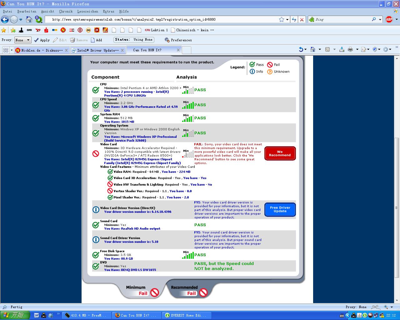Viewport: 400px width, 320px height.
Task: Click the fail icon beside Video Card
Action: tap(96, 153)
